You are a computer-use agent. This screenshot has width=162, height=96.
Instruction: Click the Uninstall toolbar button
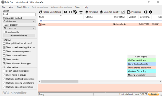pos(91,12)
